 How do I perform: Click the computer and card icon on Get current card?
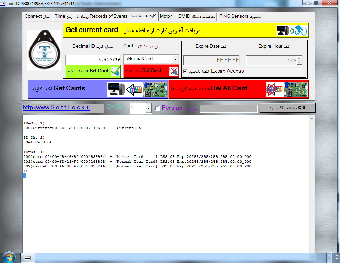pos(291,30)
